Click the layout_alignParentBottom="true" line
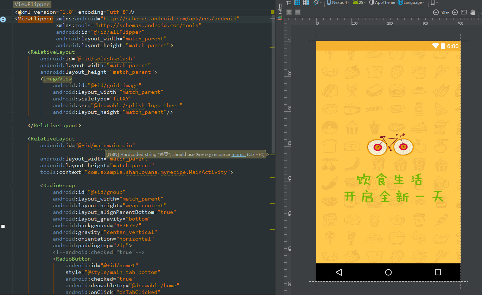Screen dimensions: 482x295 pos(115,212)
